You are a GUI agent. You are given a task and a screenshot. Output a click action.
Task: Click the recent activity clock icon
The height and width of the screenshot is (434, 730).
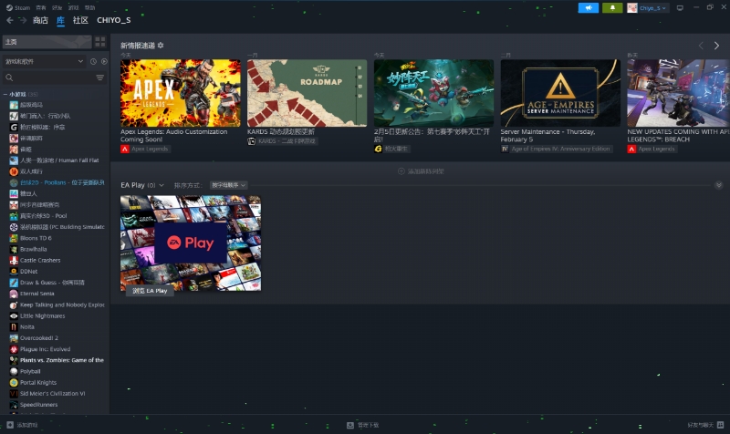92,61
